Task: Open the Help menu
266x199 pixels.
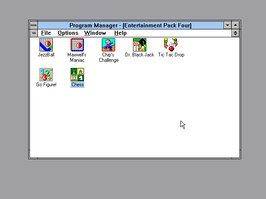Action: point(120,33)
